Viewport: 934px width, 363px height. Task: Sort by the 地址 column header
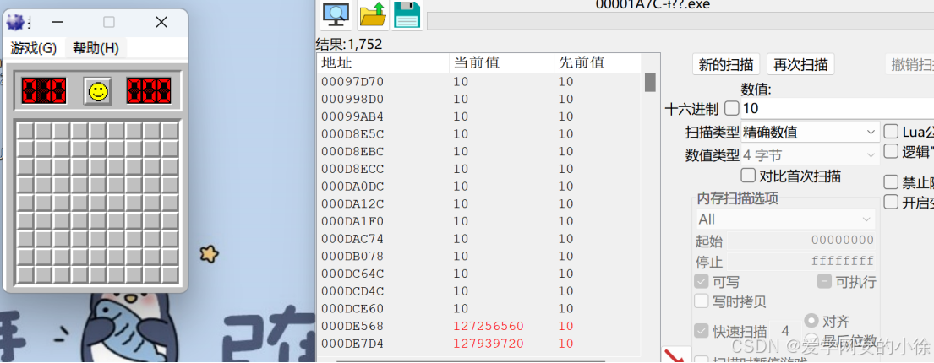coord(382,63)
